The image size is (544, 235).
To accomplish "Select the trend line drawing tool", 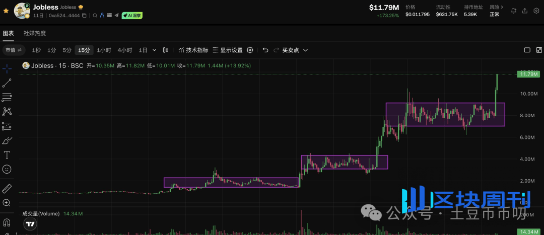I will (7, 83).
